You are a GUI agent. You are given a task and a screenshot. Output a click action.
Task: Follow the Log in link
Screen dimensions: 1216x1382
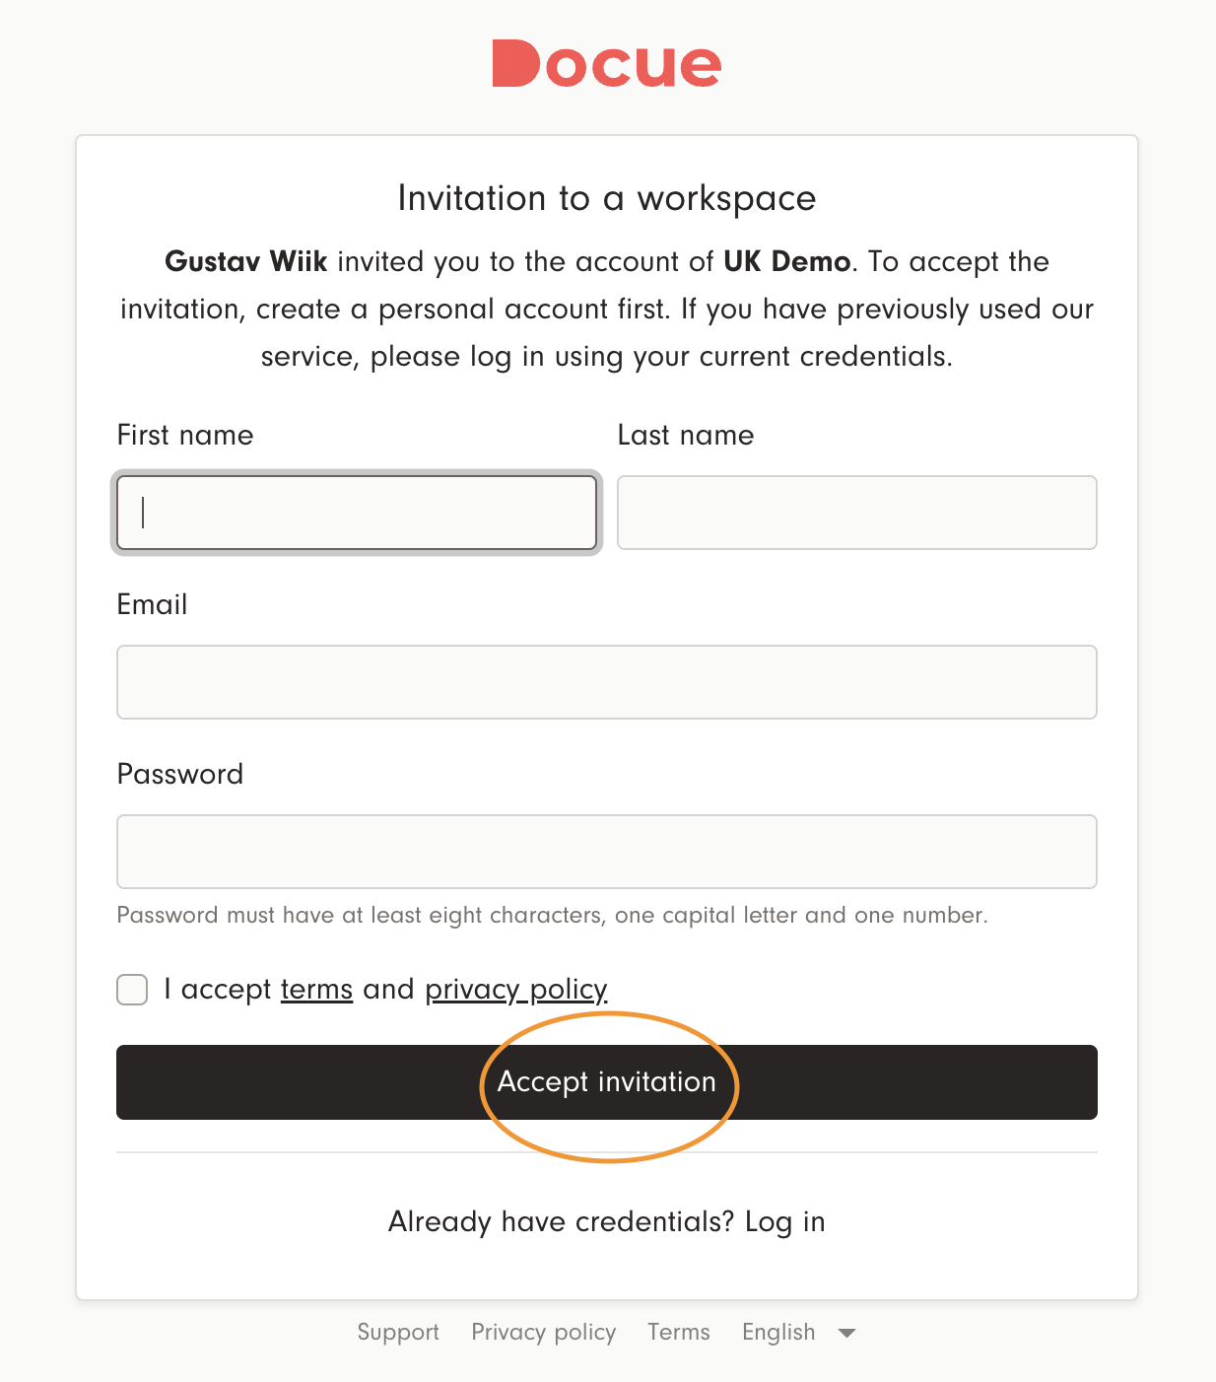click(784, 1222)
